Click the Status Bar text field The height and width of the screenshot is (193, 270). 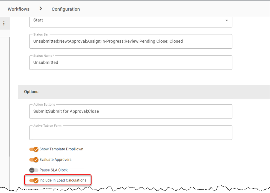[131, 41]
